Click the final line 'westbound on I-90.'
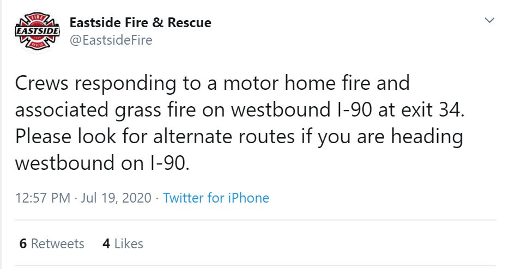This screenshot has width=509, height=269. click(x=102, y=163)
